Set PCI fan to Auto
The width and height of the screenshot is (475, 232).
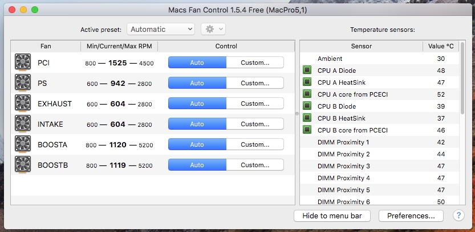point(197,63)
